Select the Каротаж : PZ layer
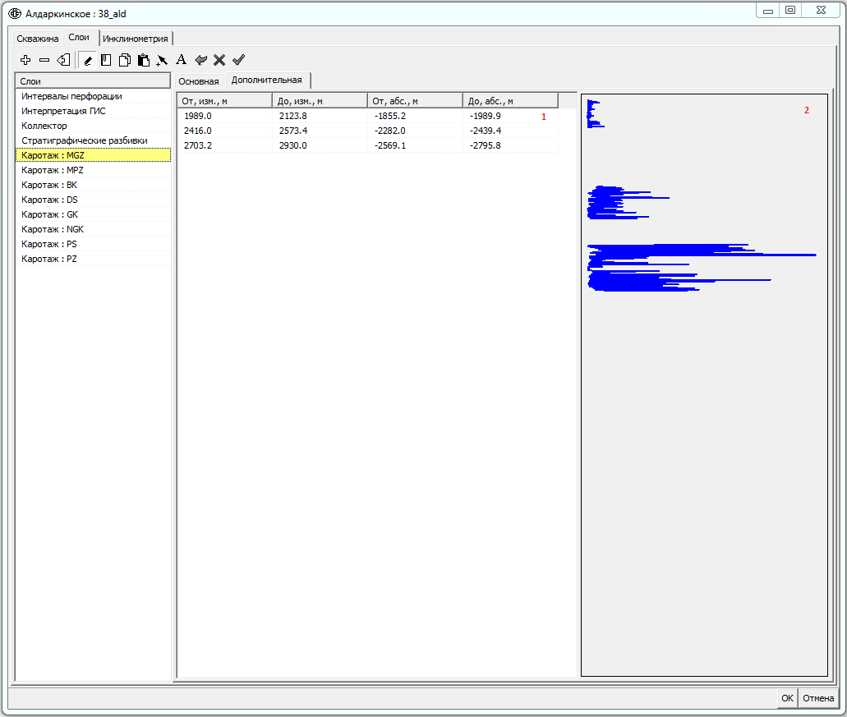This screenshot has height=717, width=847. [x=93, y=260]
